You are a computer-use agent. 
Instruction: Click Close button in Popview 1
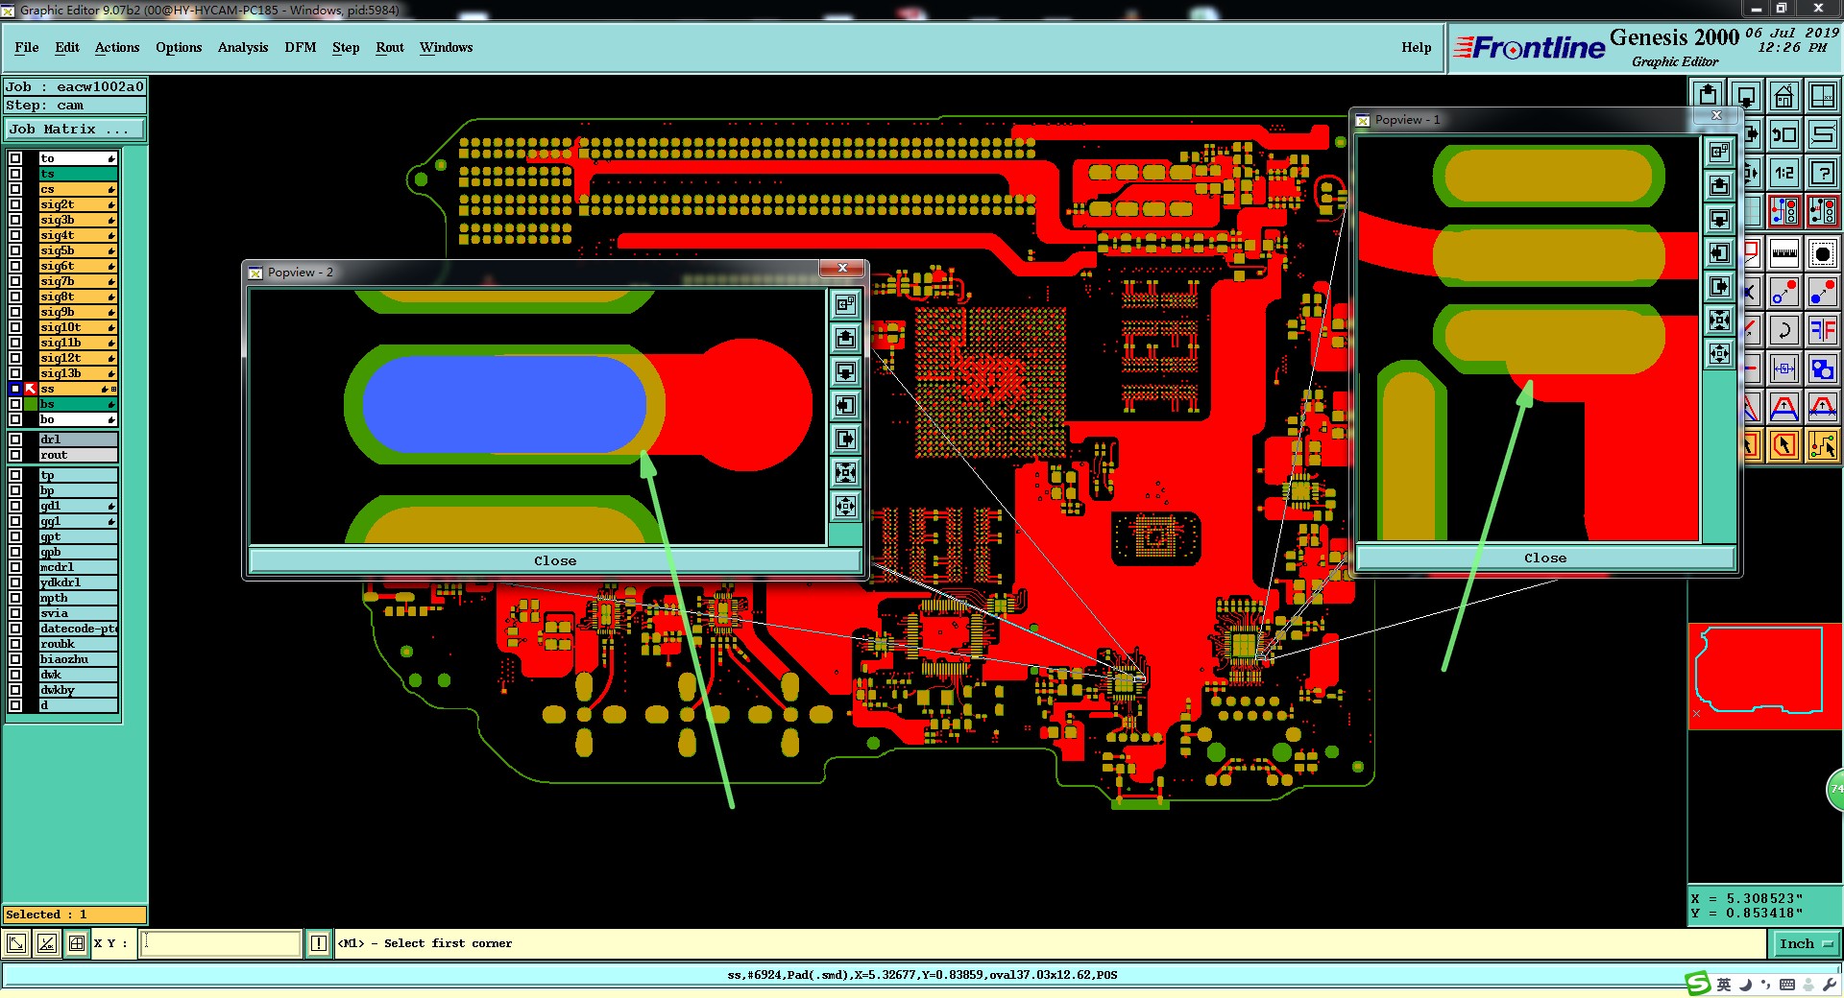[1544, 558]
